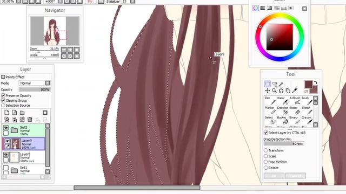This screenshot has height=194, width=346.
Task: Open the Color panel options dropdown arrow
Action: tap(304, 9)
